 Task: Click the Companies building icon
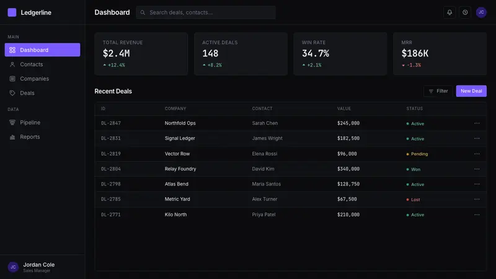pyautogui.click(x=12, y=79)
